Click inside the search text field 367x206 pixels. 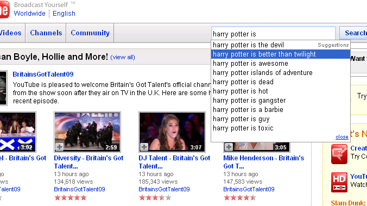pyautogui.click(x=274, y=34)
